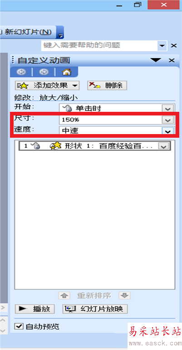The height and width of the screenshot is (350, 182).
Task: Click the 新幻灯片(N) toolbar button
Action: (x=27, y=32)
